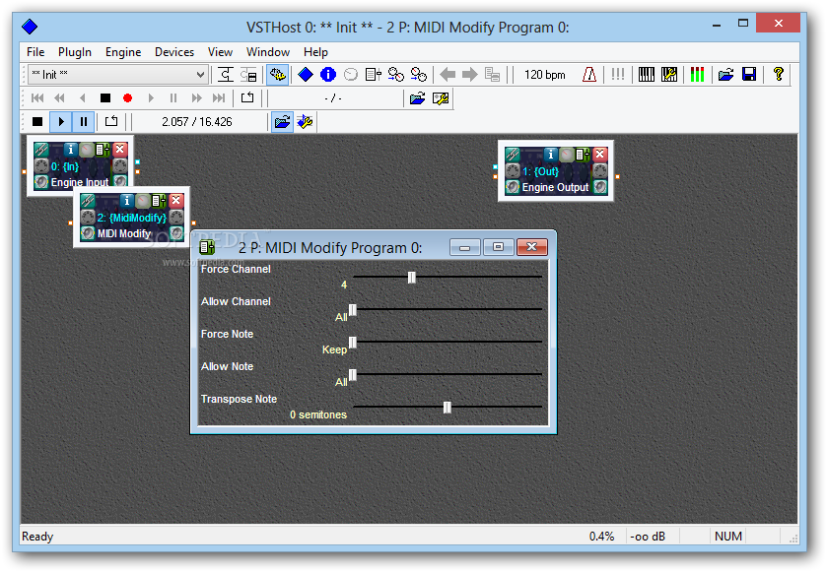
Task: Open the Engine menu
Action: pos(123,52)
